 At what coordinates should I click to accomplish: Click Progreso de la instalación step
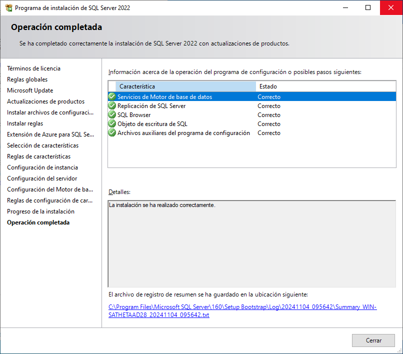click(x=40, y=211)
